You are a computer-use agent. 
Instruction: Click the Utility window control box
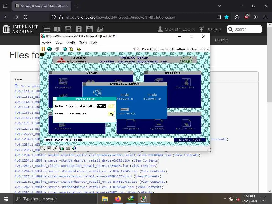click(146, 73)
